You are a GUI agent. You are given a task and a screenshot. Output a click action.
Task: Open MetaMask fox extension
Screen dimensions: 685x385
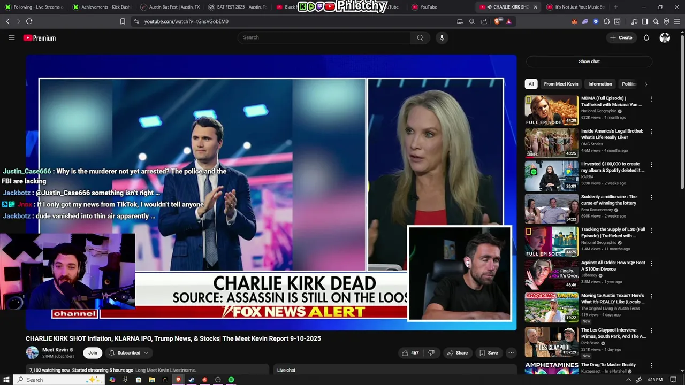click(574, 21)
